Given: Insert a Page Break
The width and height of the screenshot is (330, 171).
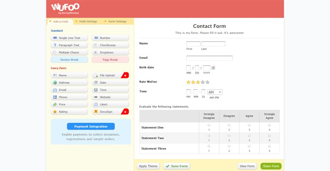Looking at the screenshot, I should click(110, 60).
